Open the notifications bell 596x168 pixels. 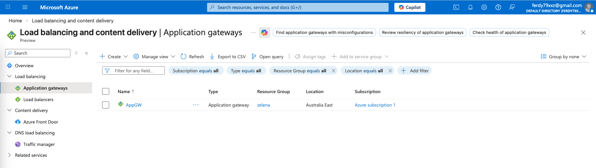470,7
